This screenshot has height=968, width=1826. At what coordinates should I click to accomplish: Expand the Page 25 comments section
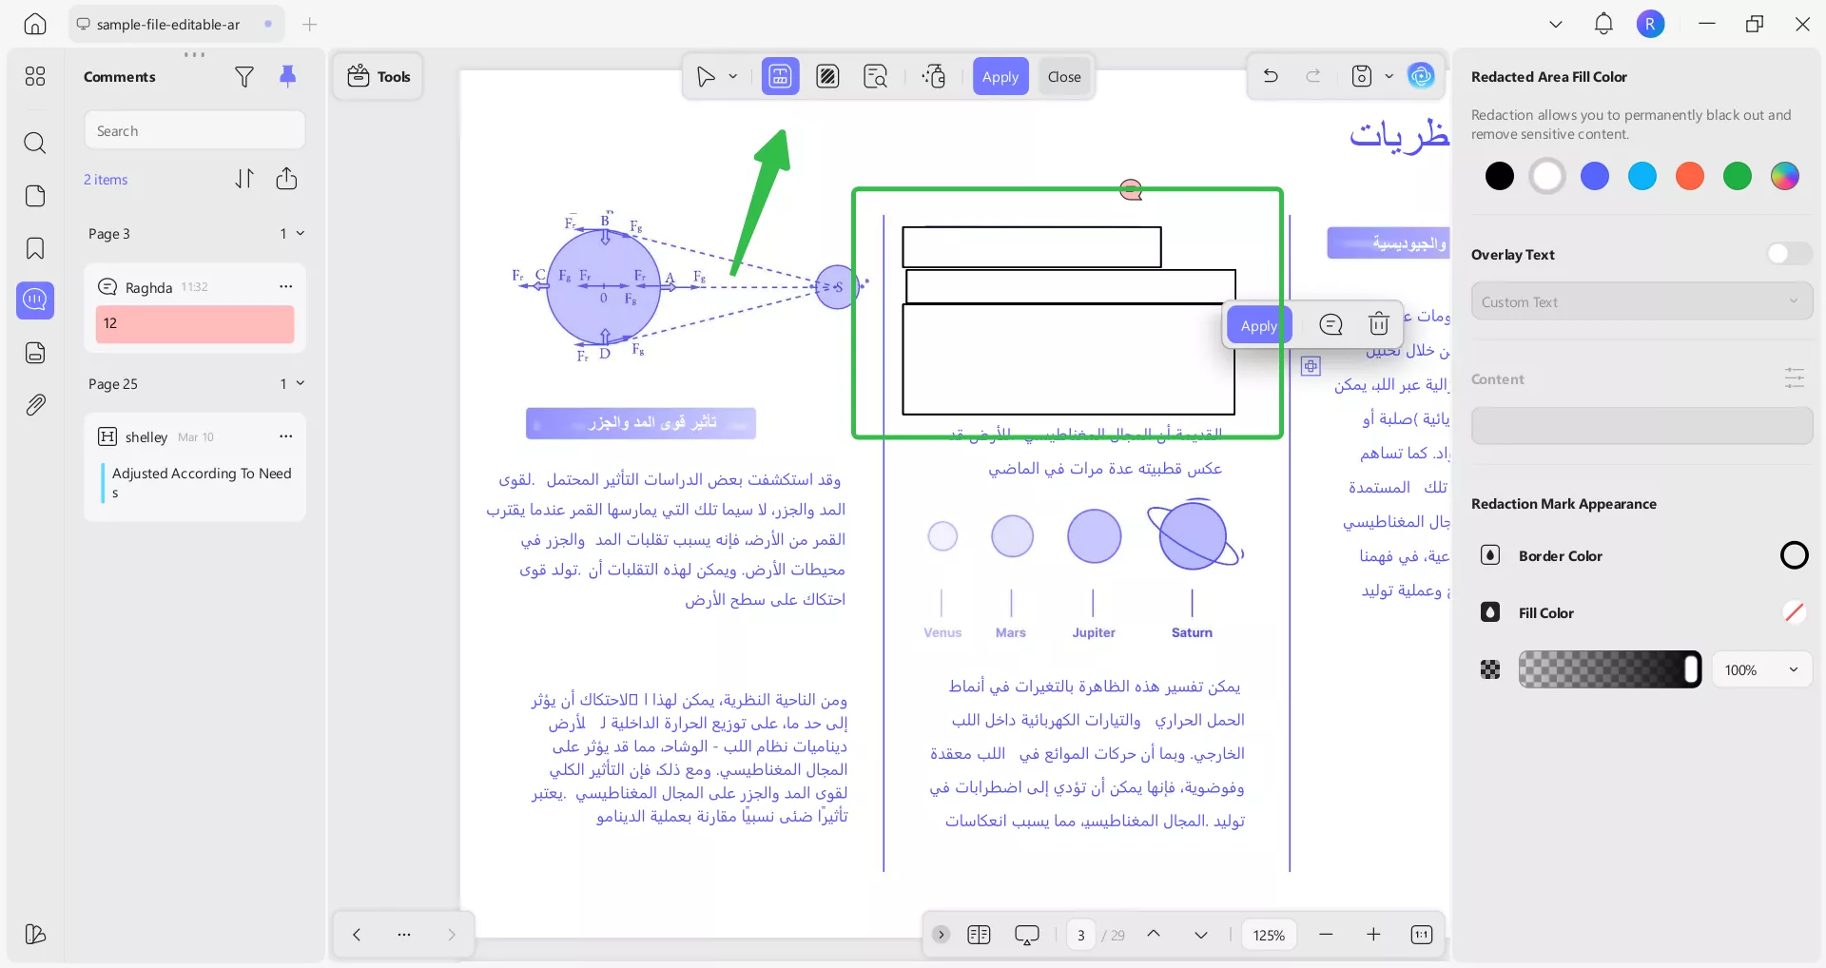point(299,384)
